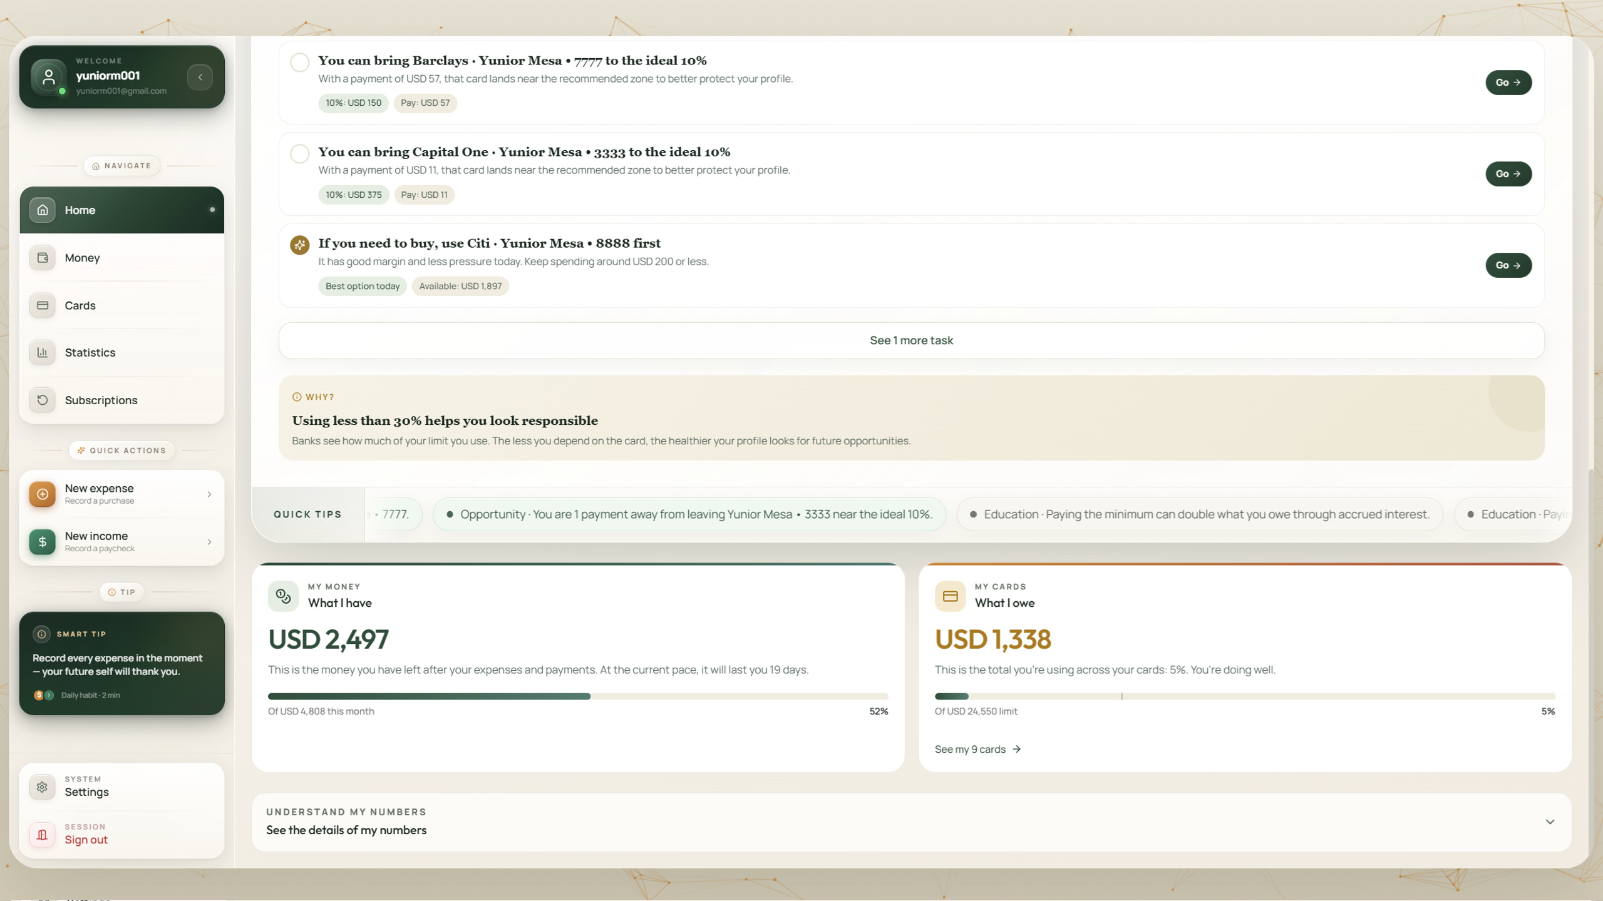
Task: Click the Available: USD 1,897 tag
Action: tap(460, 286)
